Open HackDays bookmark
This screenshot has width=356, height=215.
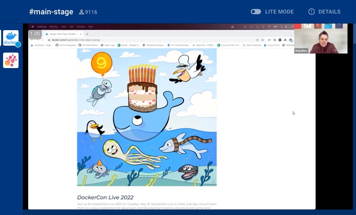point(42,45)
